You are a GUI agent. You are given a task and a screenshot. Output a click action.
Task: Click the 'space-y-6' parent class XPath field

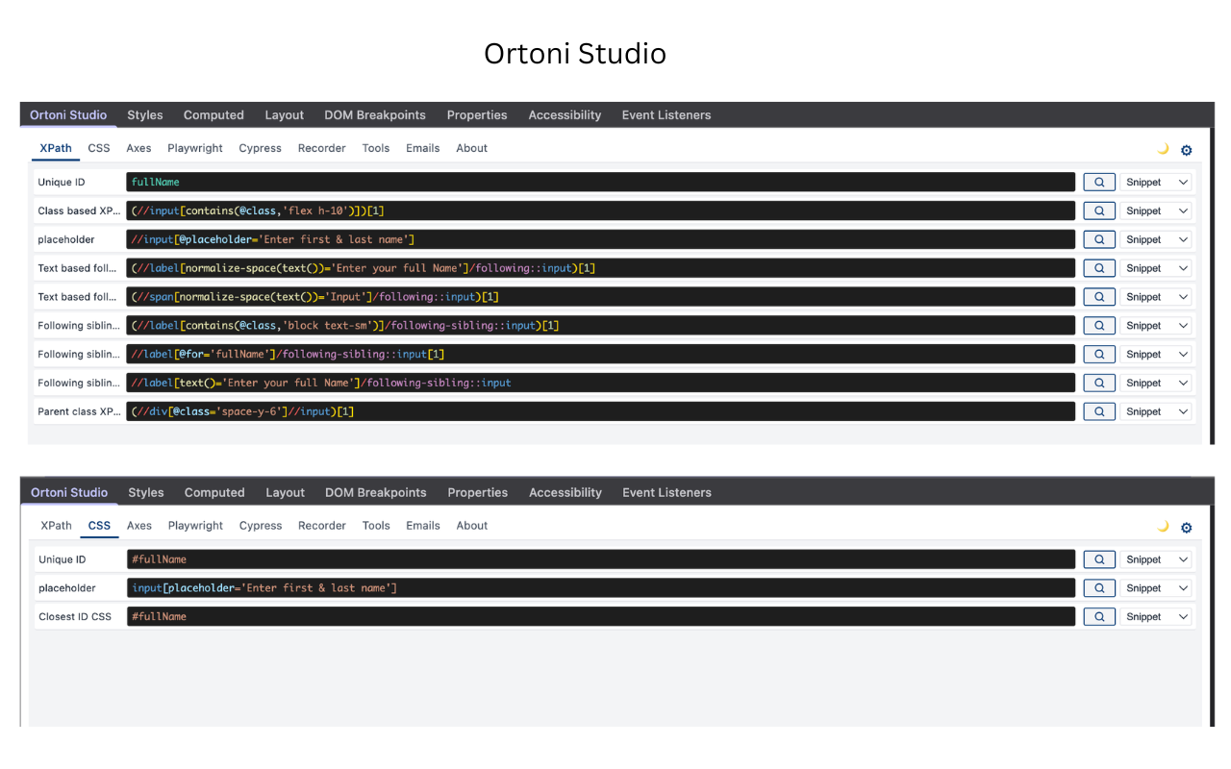pyautogui.click(x=601, y=411)
